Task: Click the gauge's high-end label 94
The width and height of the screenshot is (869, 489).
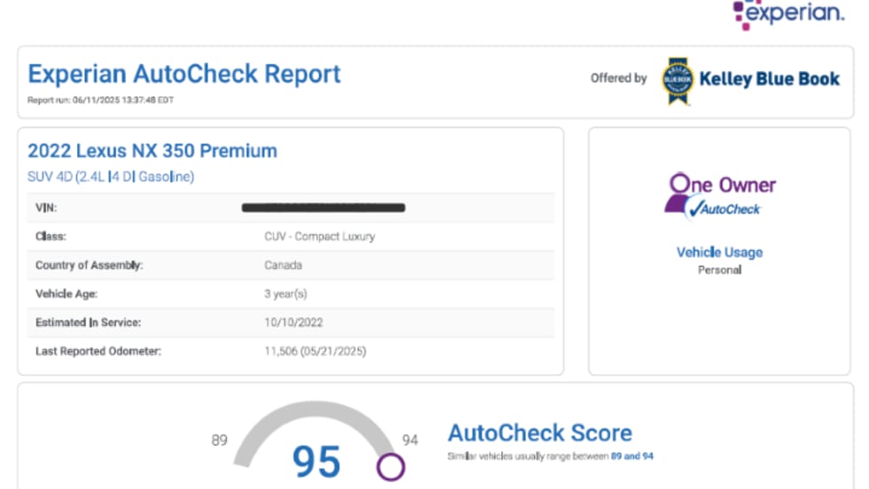Action: pyautogui.click(x=410, y=440)
